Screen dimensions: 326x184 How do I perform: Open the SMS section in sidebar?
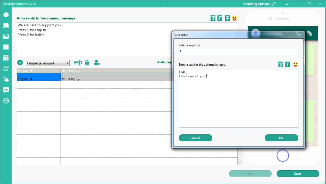(x=6, y=90)
